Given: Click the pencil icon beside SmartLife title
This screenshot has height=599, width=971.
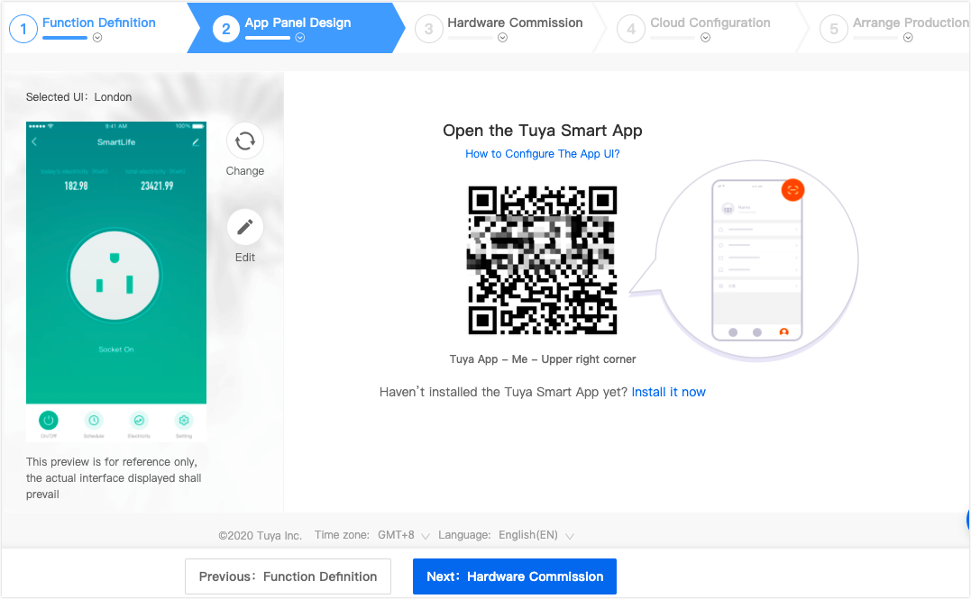Looking at the screenshot, I should click(196, 141).
